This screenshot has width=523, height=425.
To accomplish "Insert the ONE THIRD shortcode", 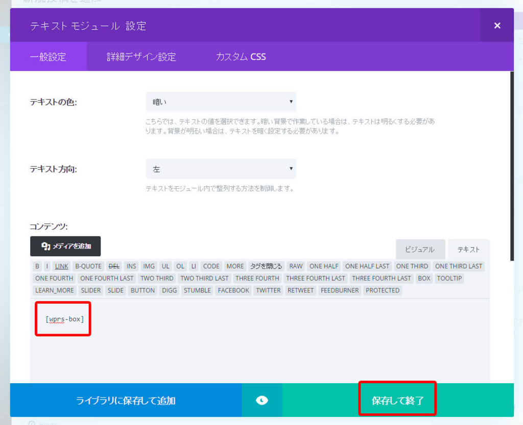I will click(412, 266).
